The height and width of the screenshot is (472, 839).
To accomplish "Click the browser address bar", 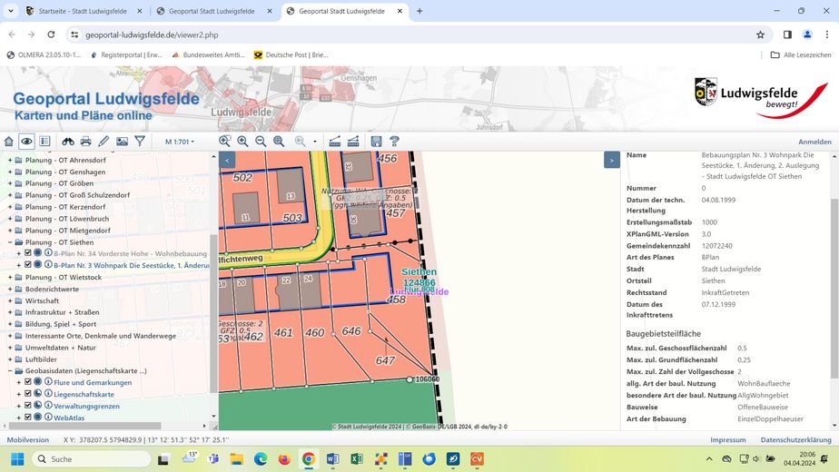I will (418, 34).
